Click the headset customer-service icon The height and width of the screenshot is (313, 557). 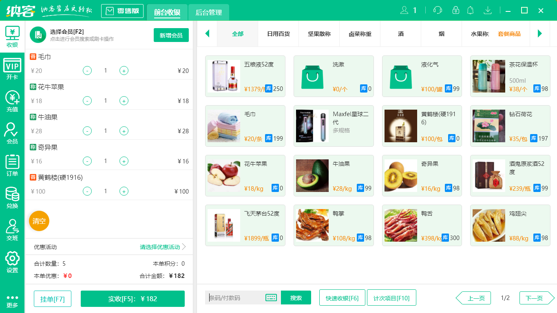pyautogui.click(x=437, y=10)
